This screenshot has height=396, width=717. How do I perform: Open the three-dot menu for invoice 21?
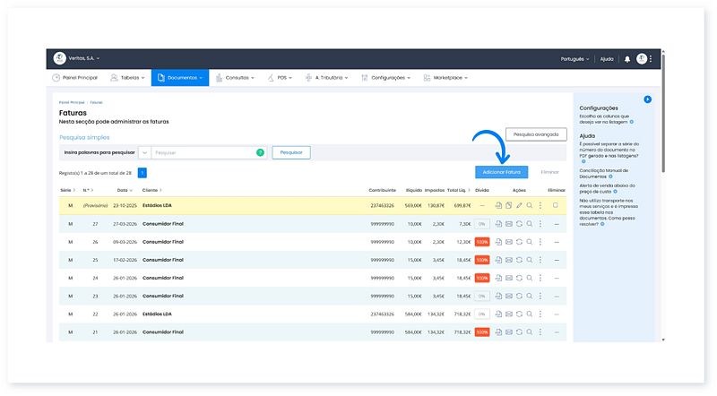[540, 332]
